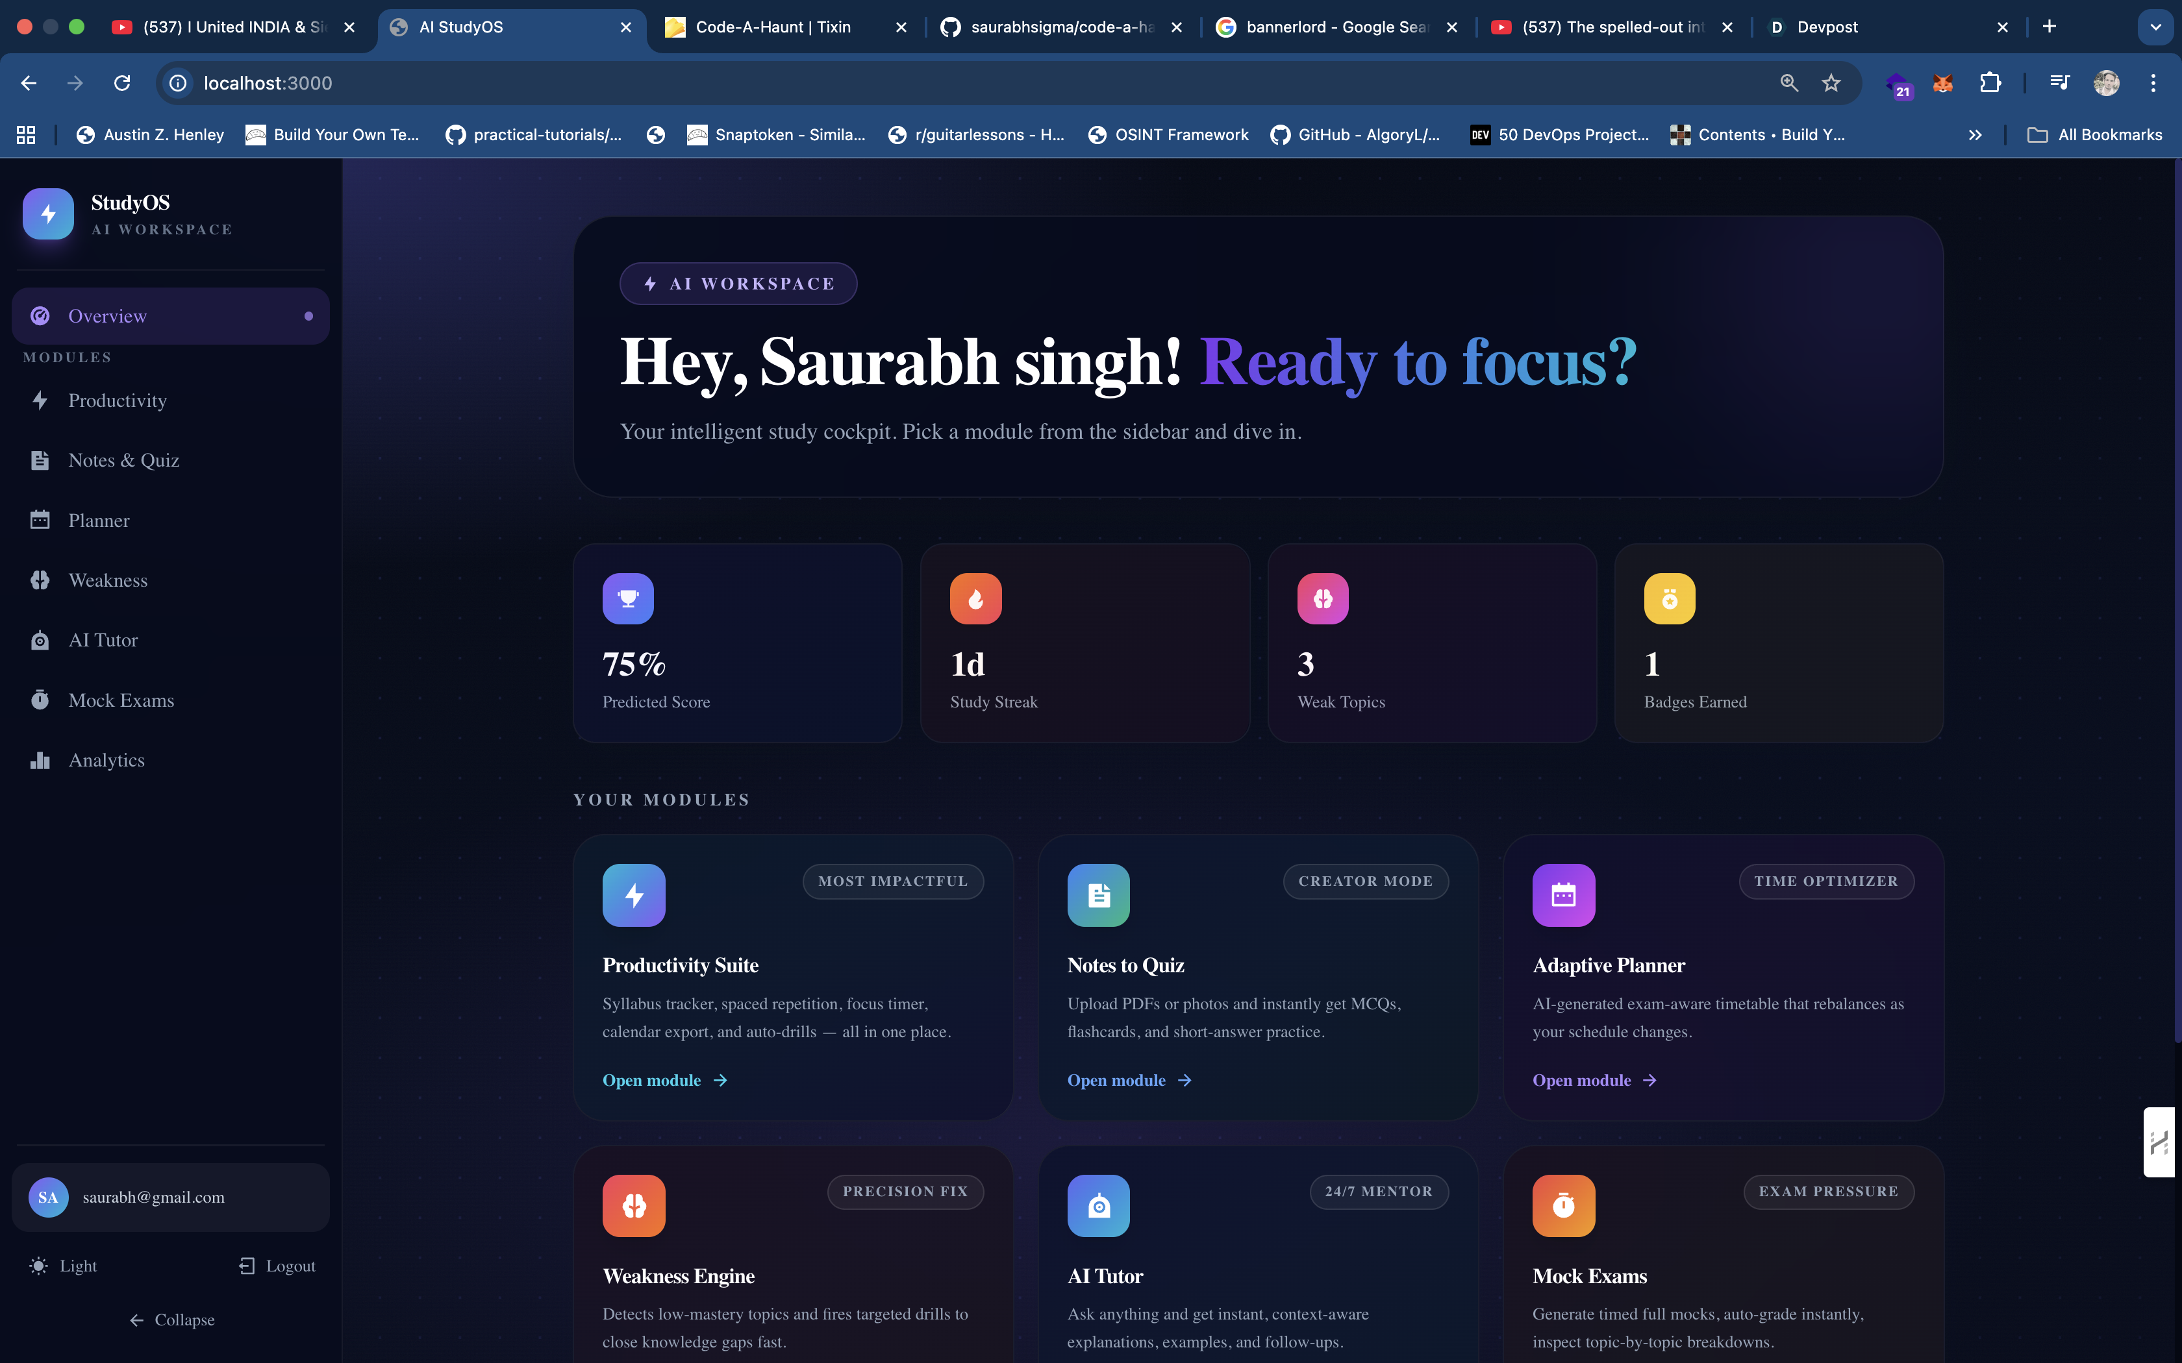2182x1363 pixels.
Task: Expand hidden bookmarks chevron
Action: (x=1975, y=135)
